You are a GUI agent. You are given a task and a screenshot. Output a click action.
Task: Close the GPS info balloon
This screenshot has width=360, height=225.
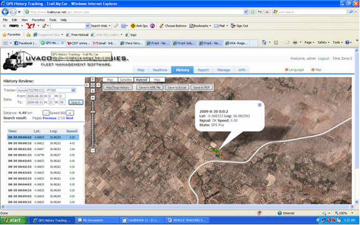[x=260, y=105]
